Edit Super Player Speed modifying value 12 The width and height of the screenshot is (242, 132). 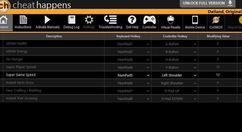218,67
